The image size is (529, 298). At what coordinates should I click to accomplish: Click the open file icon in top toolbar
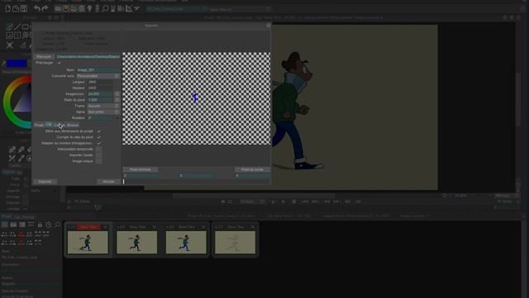click(x=16, y=8)
